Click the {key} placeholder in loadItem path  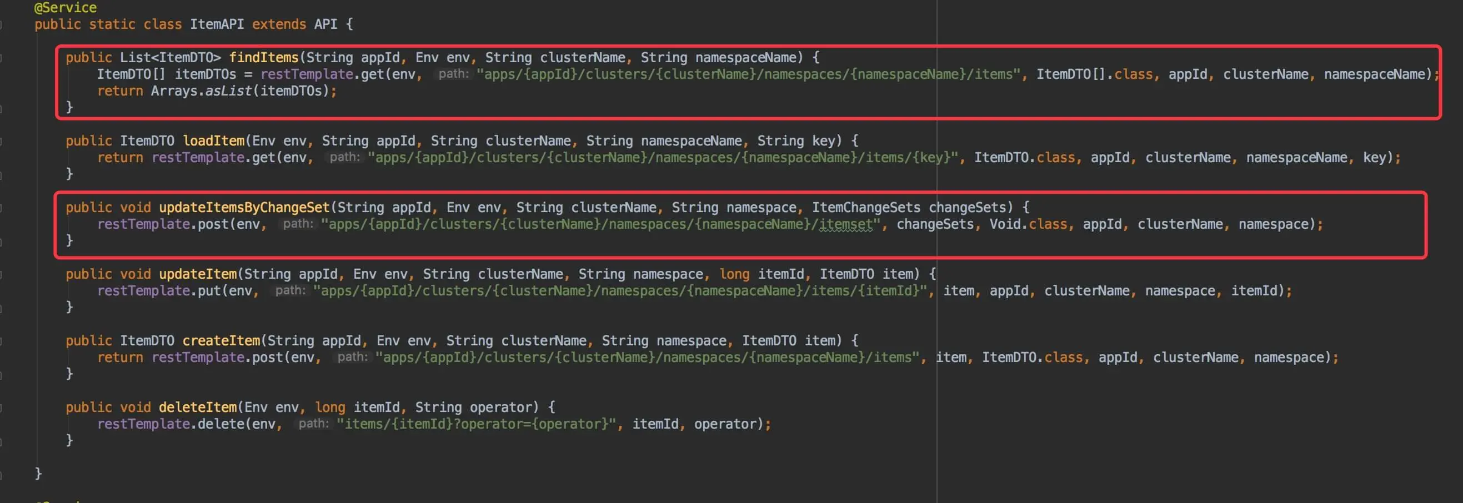tap(931, 158)
